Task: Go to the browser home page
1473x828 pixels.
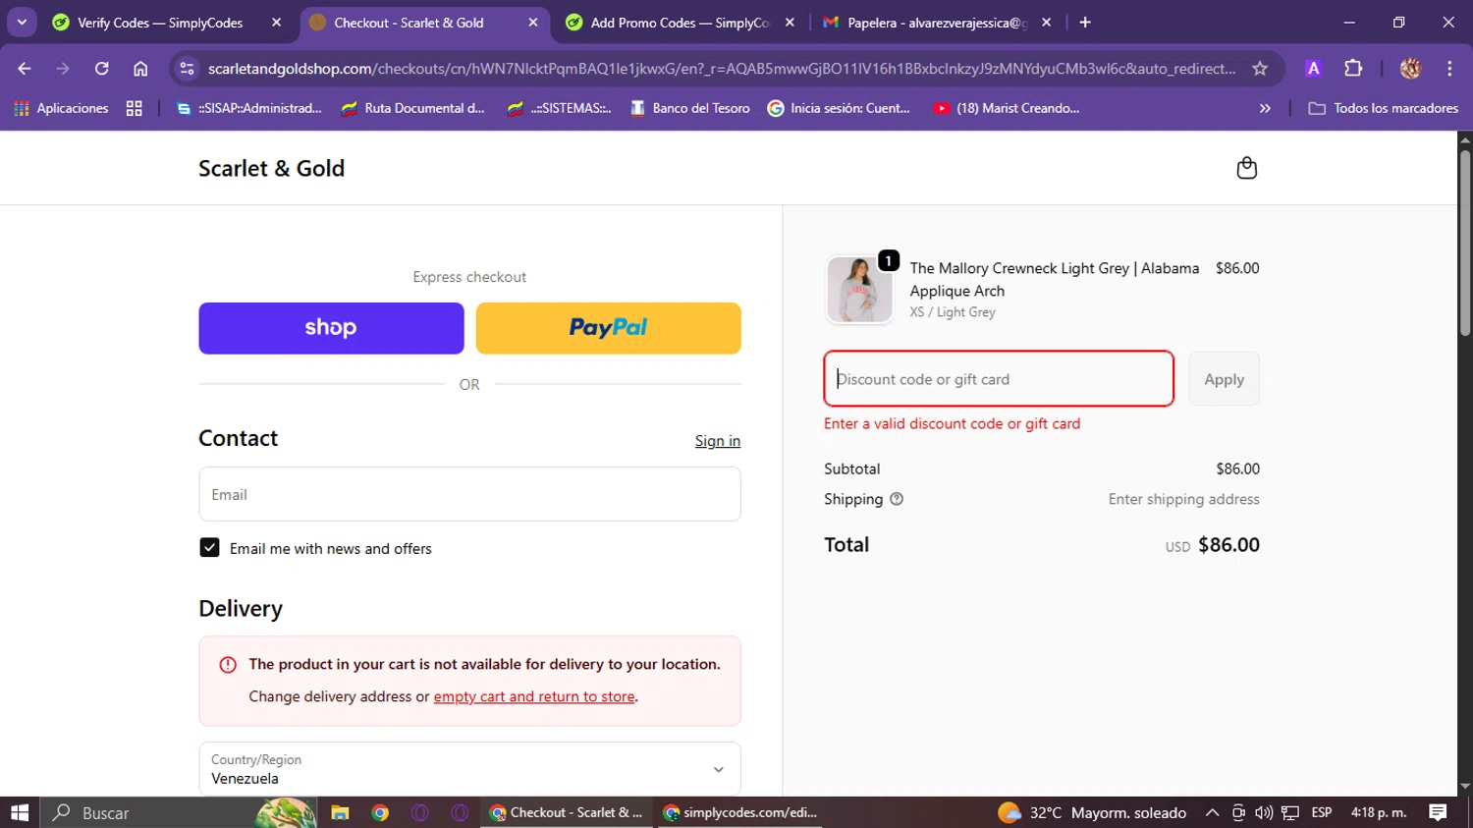Action: click(x=140, y=69)
